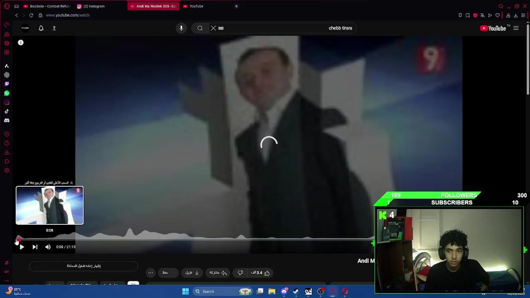Image resolution: width=530 pixels, height=298 pixels.
Task: Skip to the next video
Action: [35, 247]
